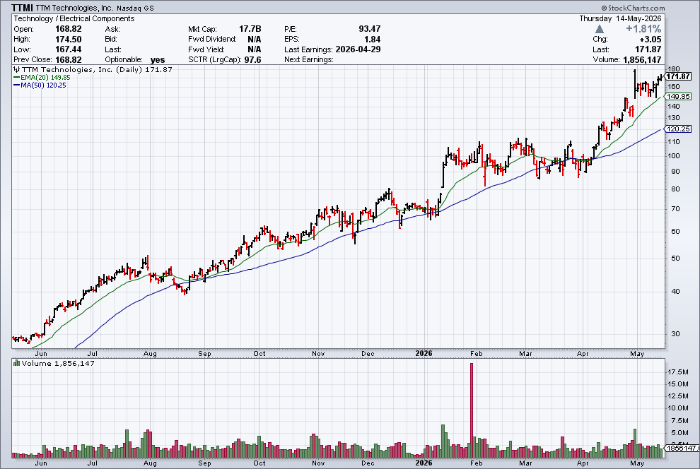
Task: Click the SCTR (LrgCap) value 97.6
Action: click(x=252, y=60)
